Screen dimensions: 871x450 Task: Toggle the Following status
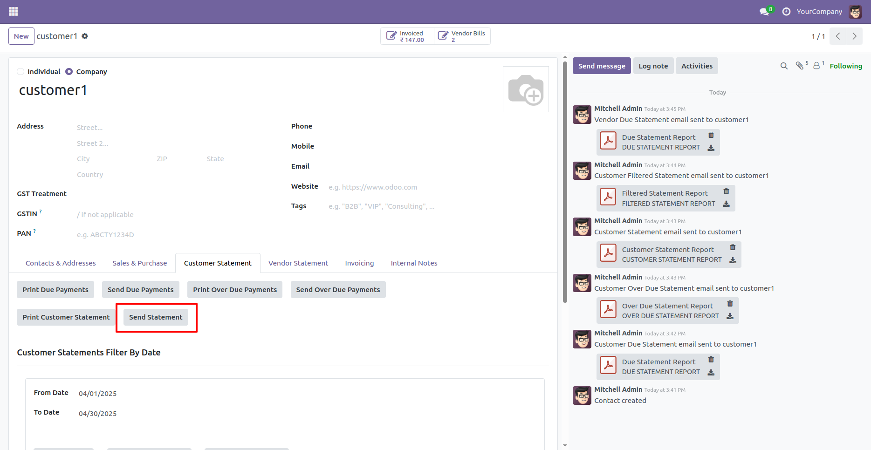[x=846, y=66]
